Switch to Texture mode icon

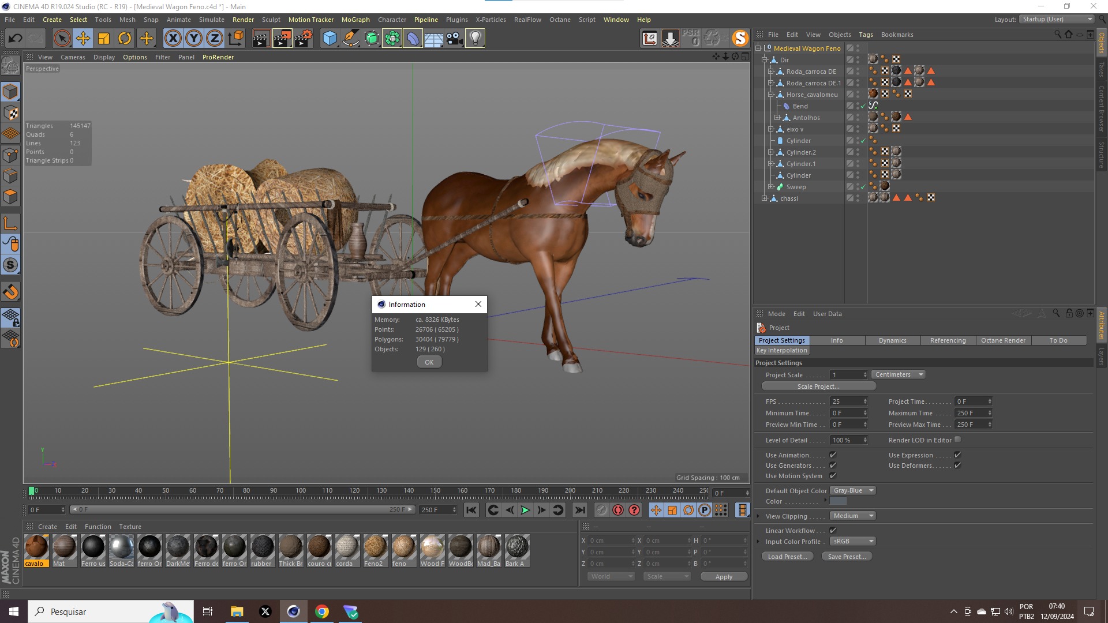[10, 113]
